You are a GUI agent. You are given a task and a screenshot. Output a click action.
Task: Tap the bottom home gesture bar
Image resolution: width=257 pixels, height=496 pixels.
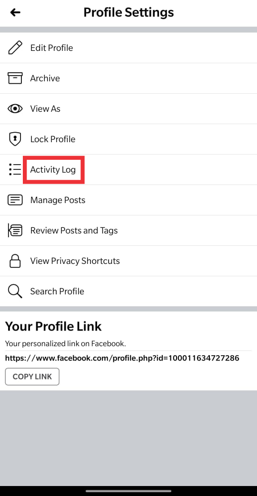[x=128, y=491]
